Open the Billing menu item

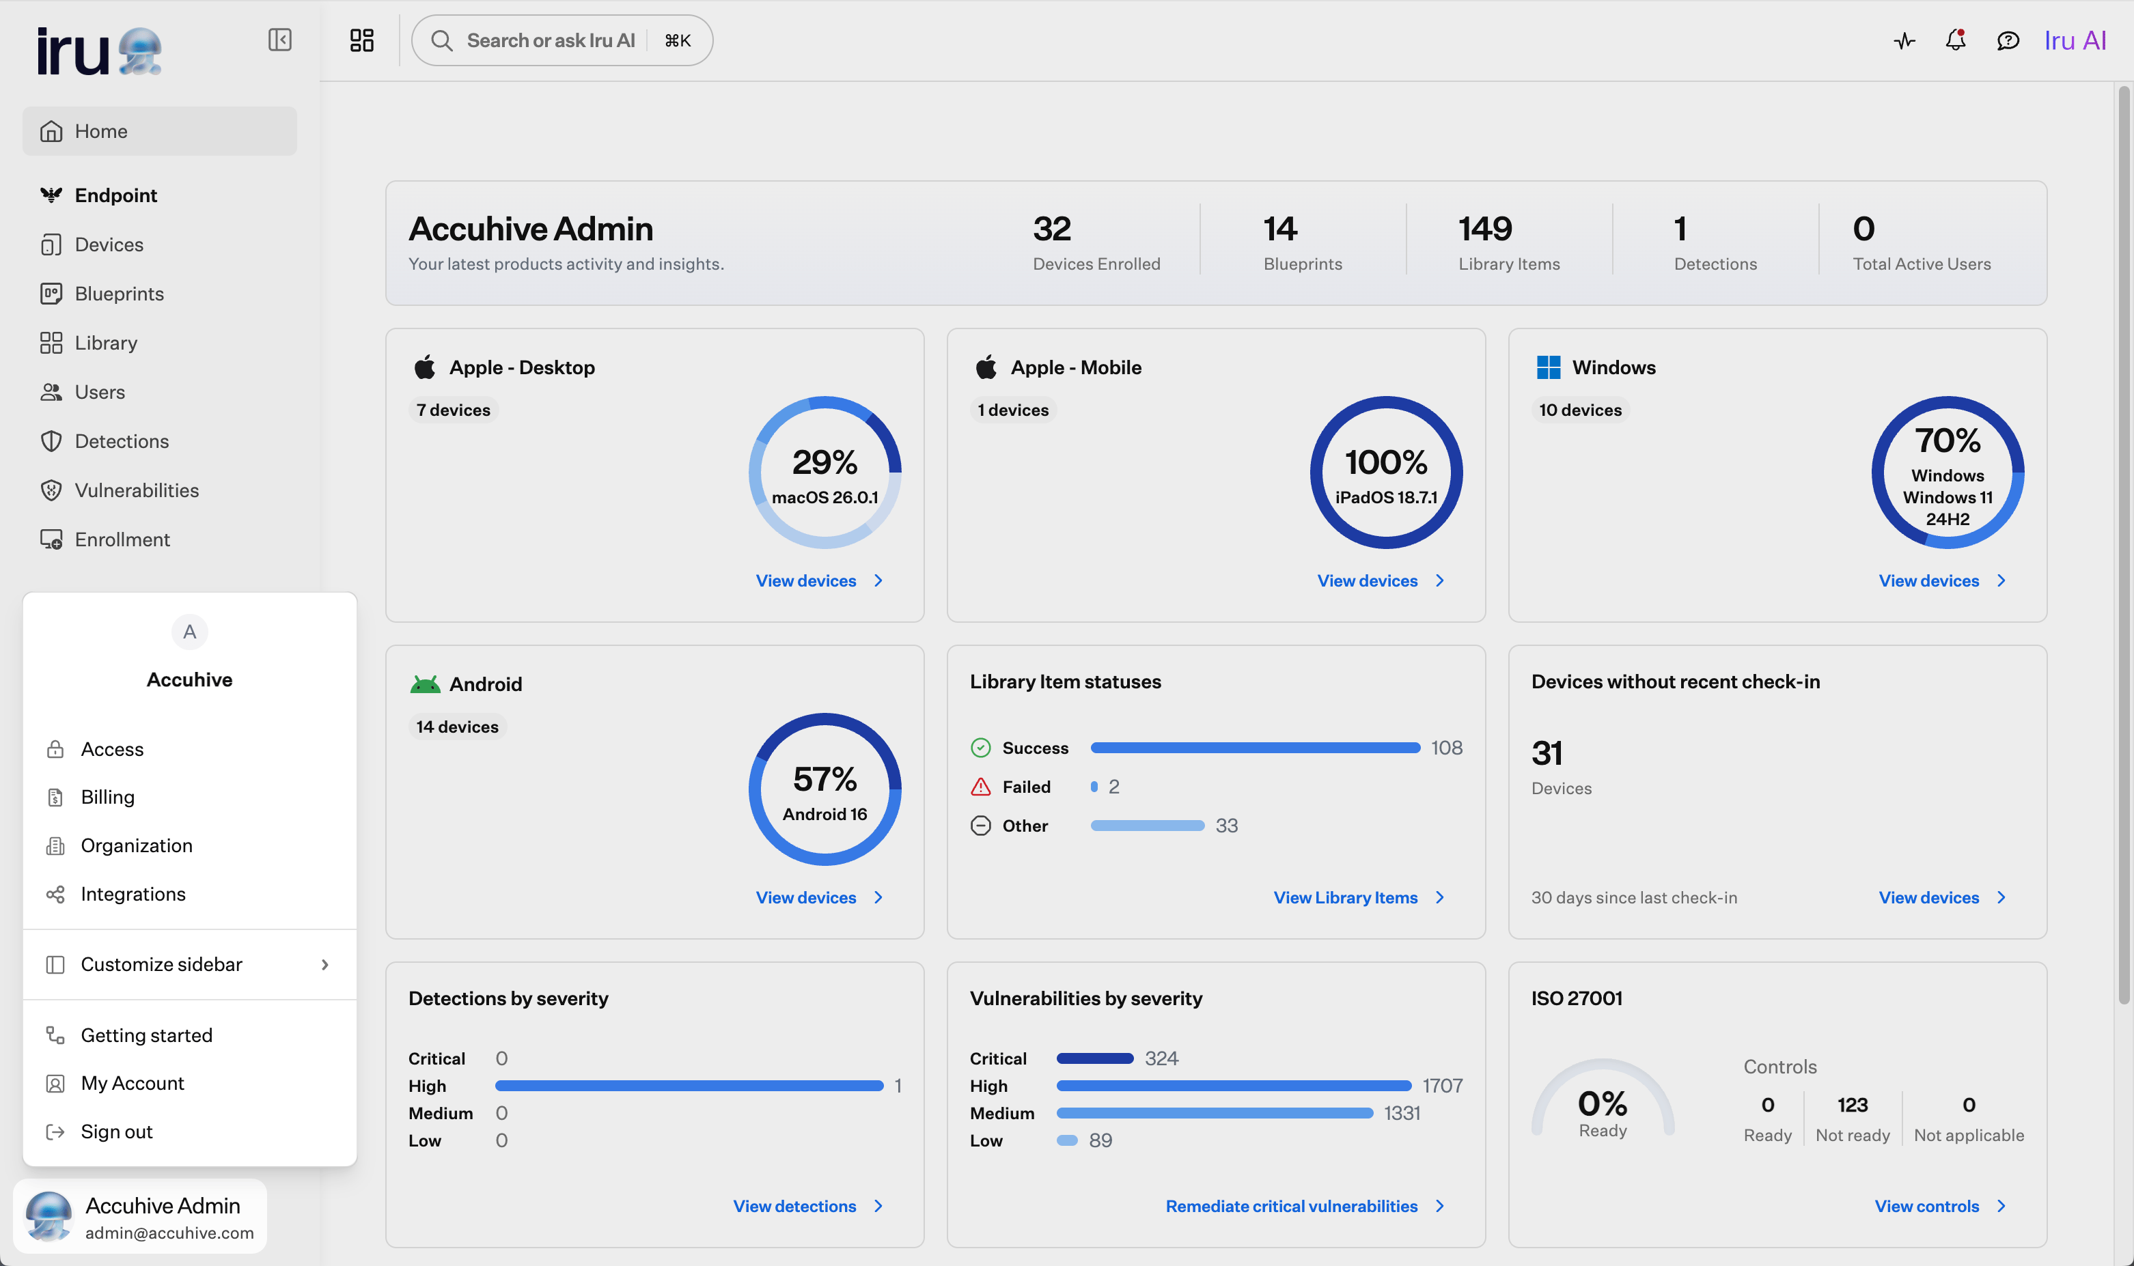[189, 797]
